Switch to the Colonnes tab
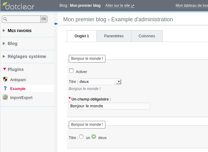Image resolution: width=208 pixels, height=152 pixels. coord(147,36)
